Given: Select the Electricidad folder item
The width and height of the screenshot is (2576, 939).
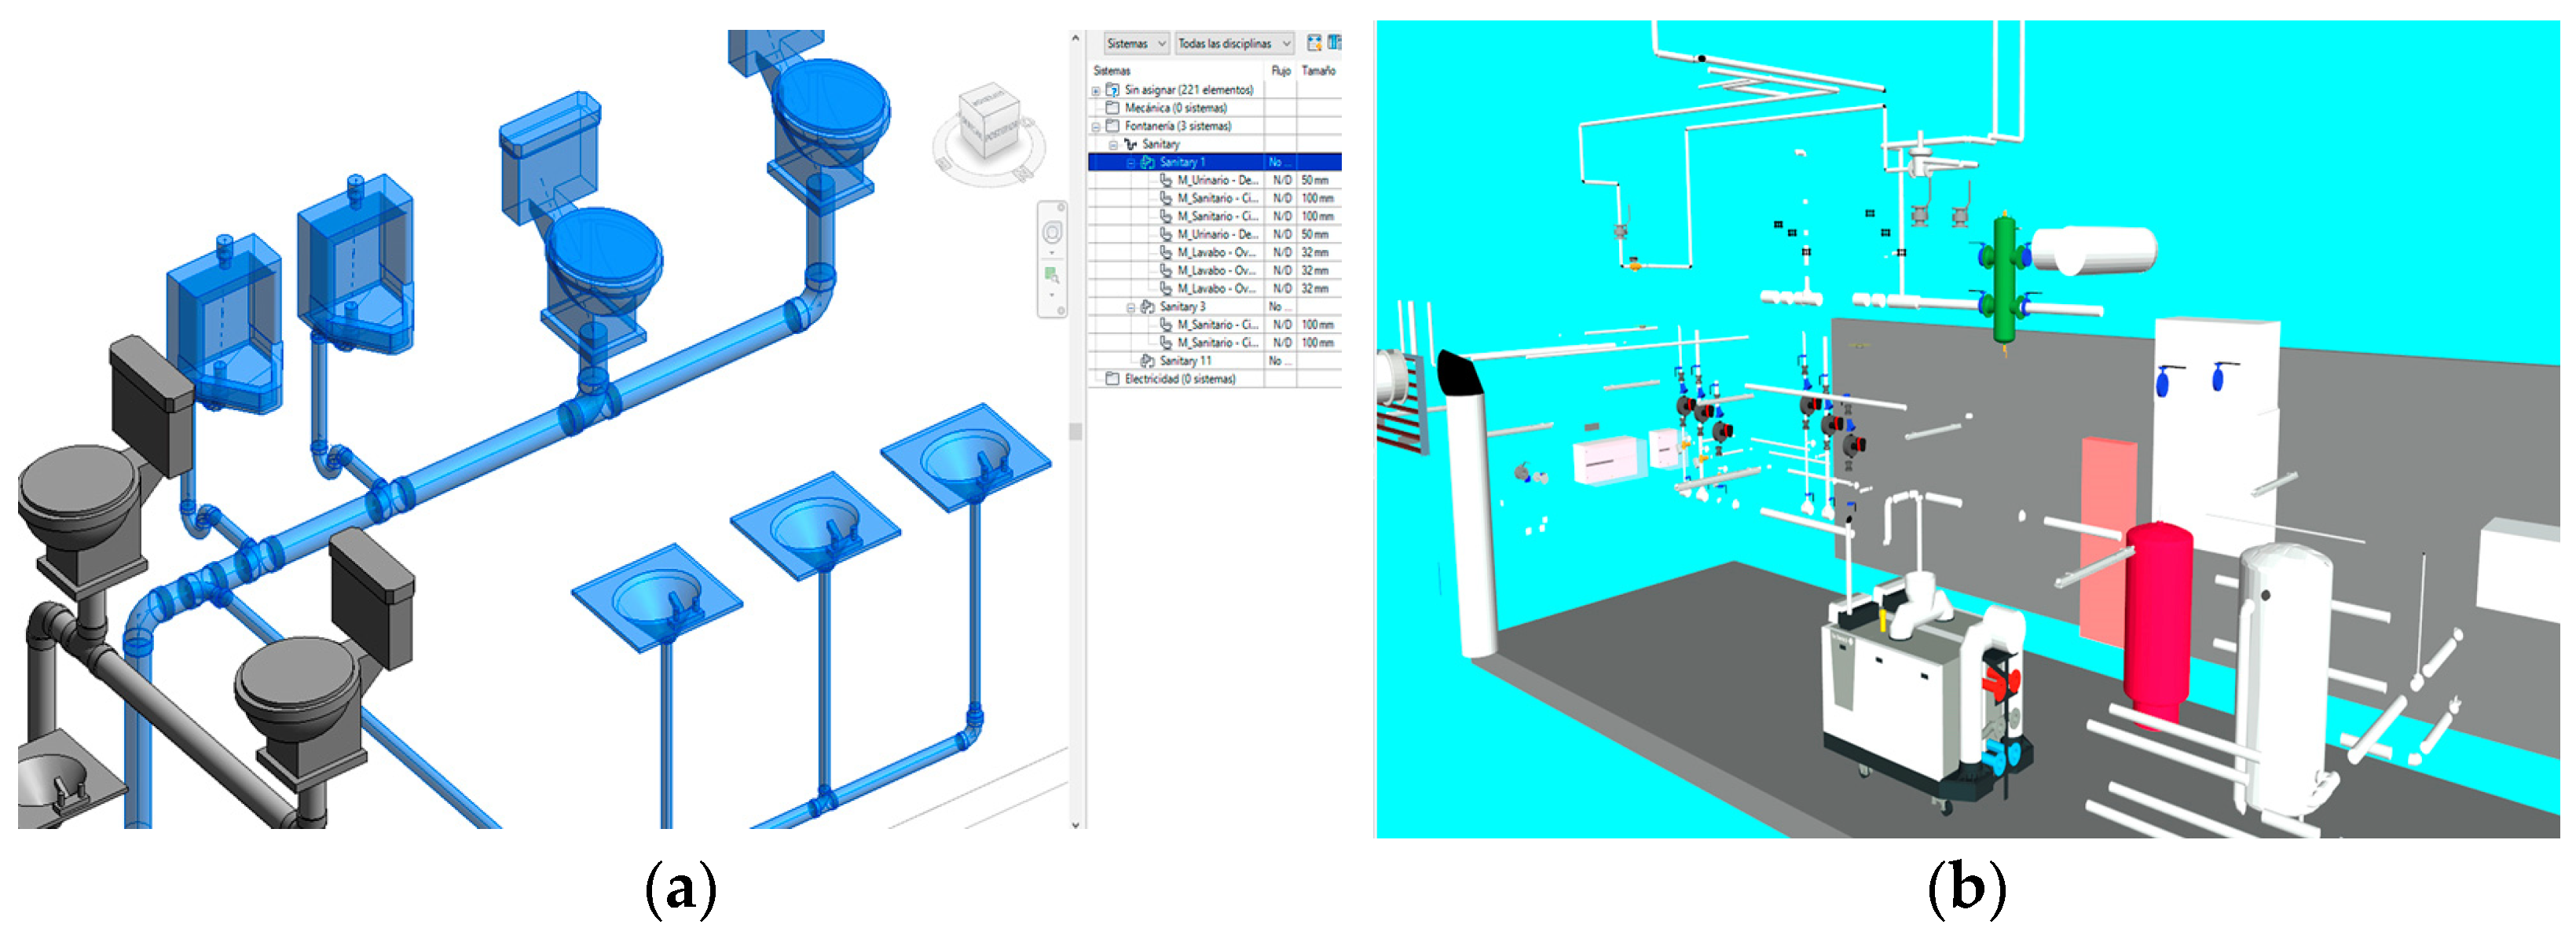Looking at the screenshot, I should (x=1178, y=379).
